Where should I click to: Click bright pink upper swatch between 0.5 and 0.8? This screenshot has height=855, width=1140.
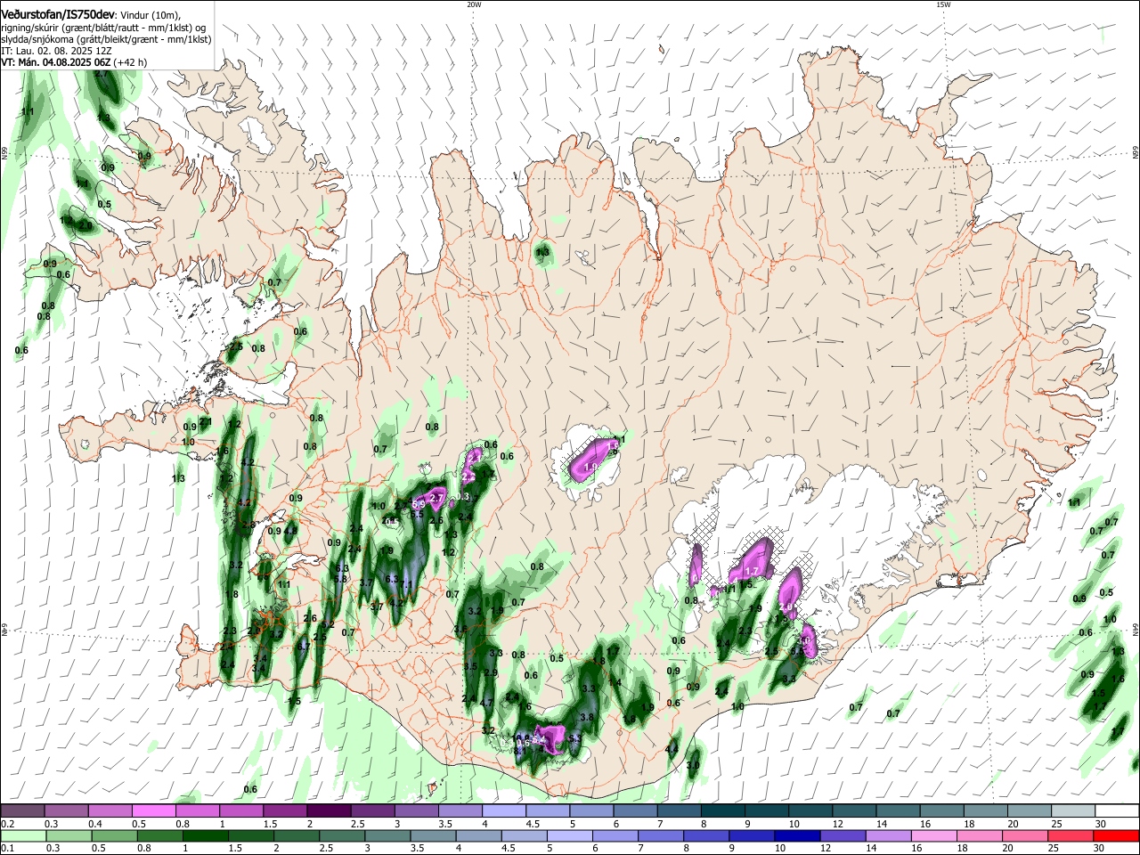[153, 811]
